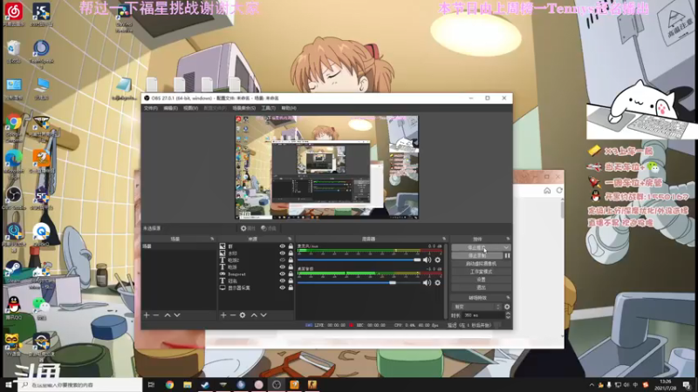Pop out the Sources dock panel
The width and height of the screenshot is (698, 392).
point(290,239)
